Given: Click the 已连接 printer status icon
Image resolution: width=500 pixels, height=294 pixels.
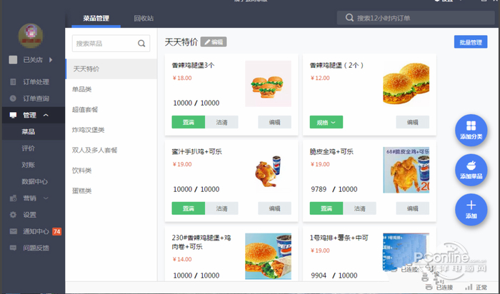Looking at the screenshot, I should tap(429, 287).
